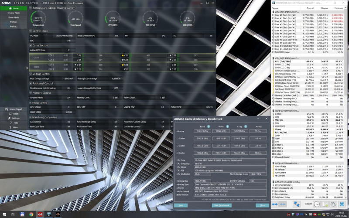Image resolution: width=349 pixels, height=218 pixels.
Task: Click Copy info icon in AIDA64 benchmark
Action: pyautogui.click(x=246, y=126)
